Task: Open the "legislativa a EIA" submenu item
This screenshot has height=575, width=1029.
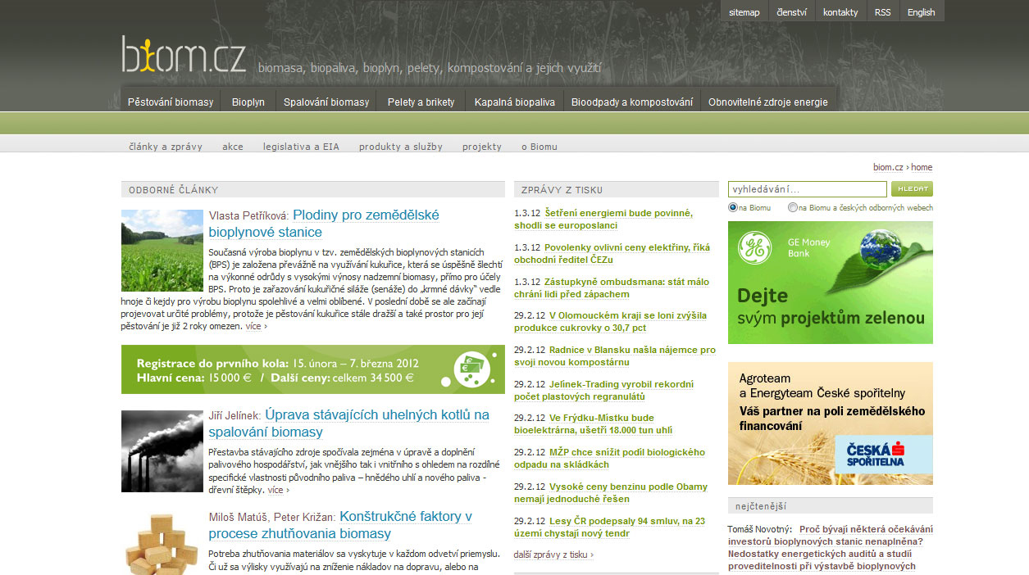Action: (300, 147)
